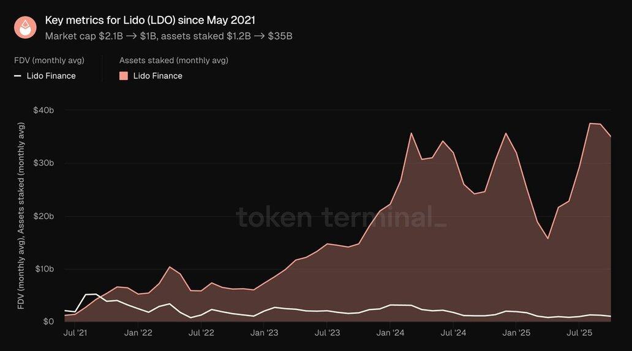The image size is (632, 351).
Task: Click the $40b y-axis label
Action: [x=43, y=110]
